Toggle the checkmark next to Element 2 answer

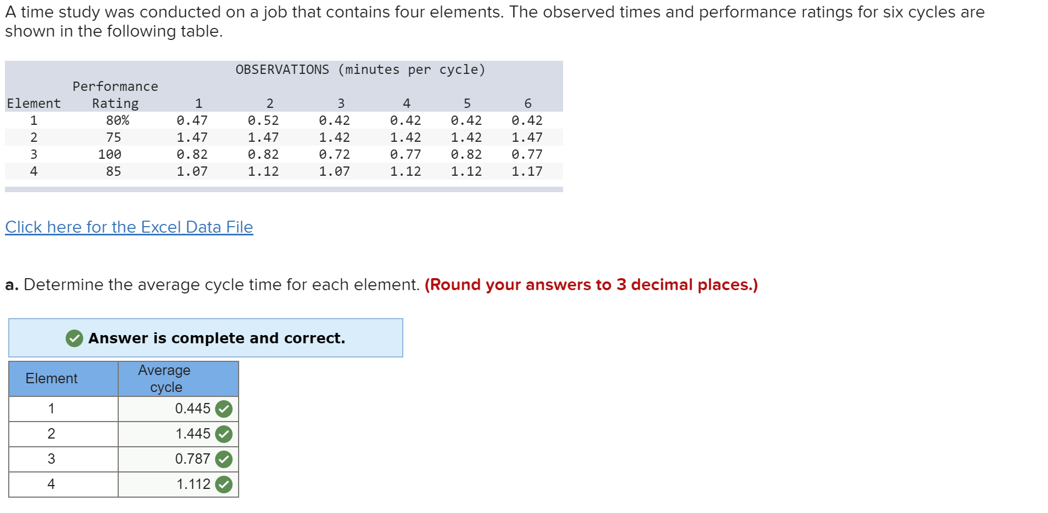pyautogui.click(x=224, y=434)
